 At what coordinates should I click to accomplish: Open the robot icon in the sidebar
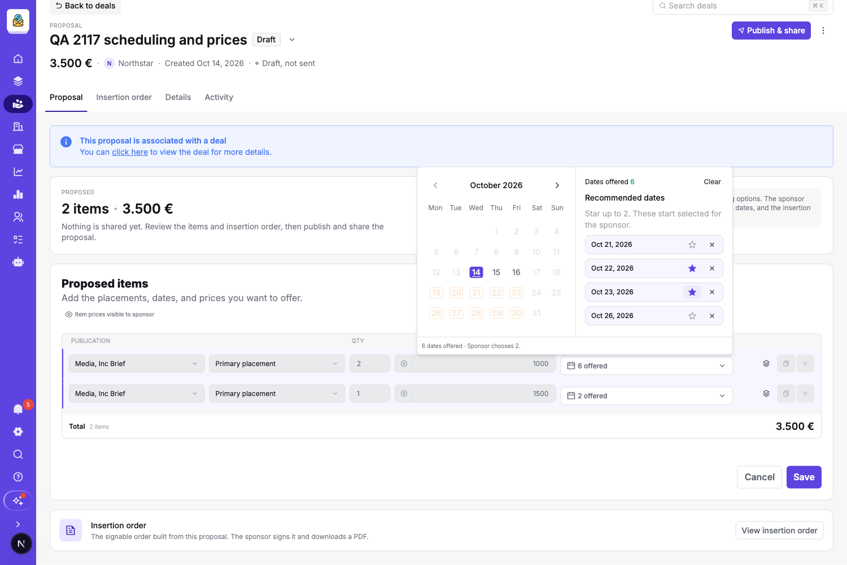18,262
